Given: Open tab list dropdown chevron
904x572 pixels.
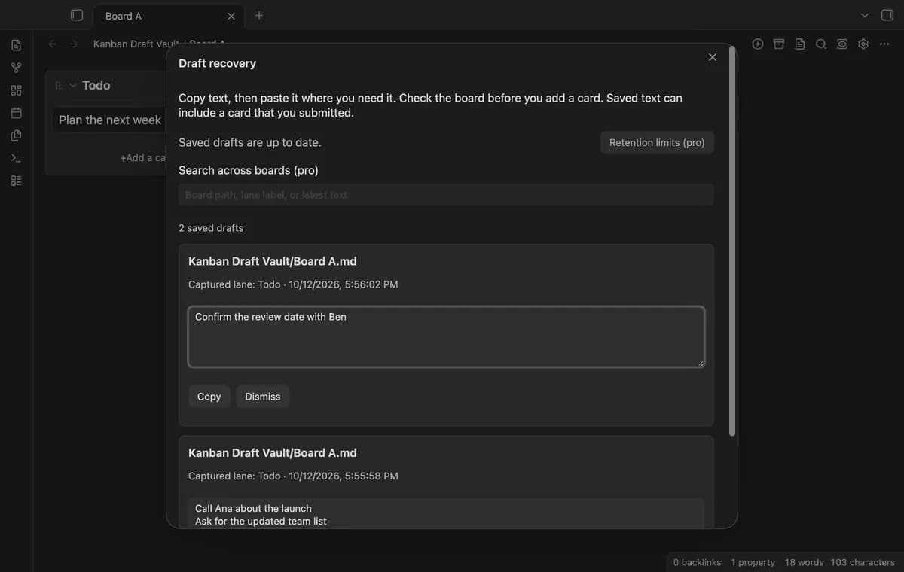Looking at the screenshot, I should (865, 16).
